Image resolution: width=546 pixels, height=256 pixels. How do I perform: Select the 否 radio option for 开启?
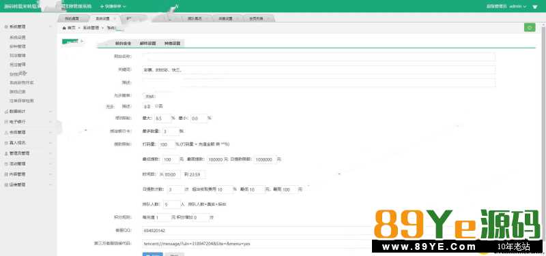click(x=159, y=106)
